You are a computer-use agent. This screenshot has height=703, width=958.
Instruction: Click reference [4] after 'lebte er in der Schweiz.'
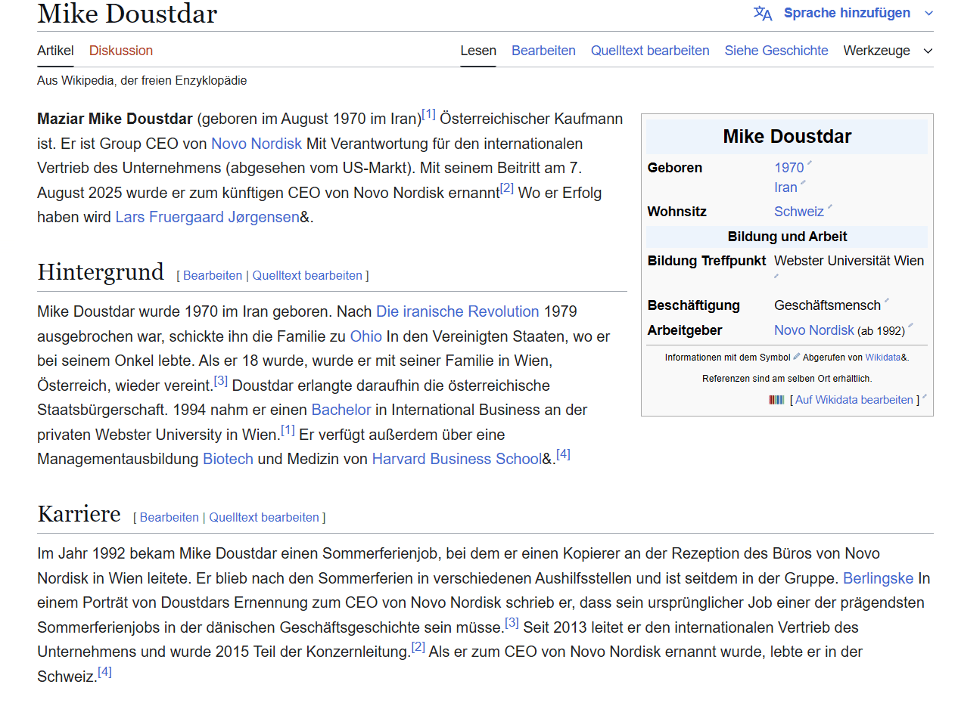(104, 671)
